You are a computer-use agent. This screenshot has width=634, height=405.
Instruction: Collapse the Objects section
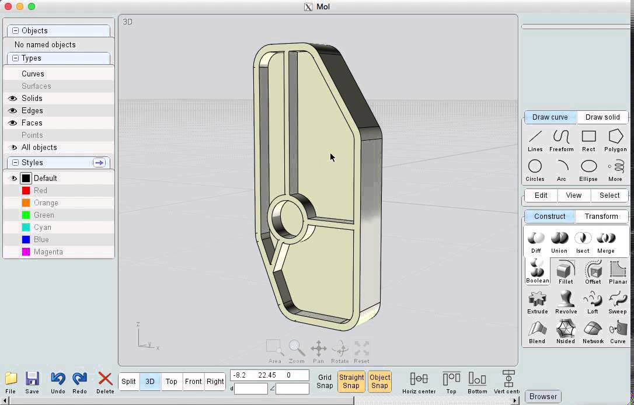point(16,31)
